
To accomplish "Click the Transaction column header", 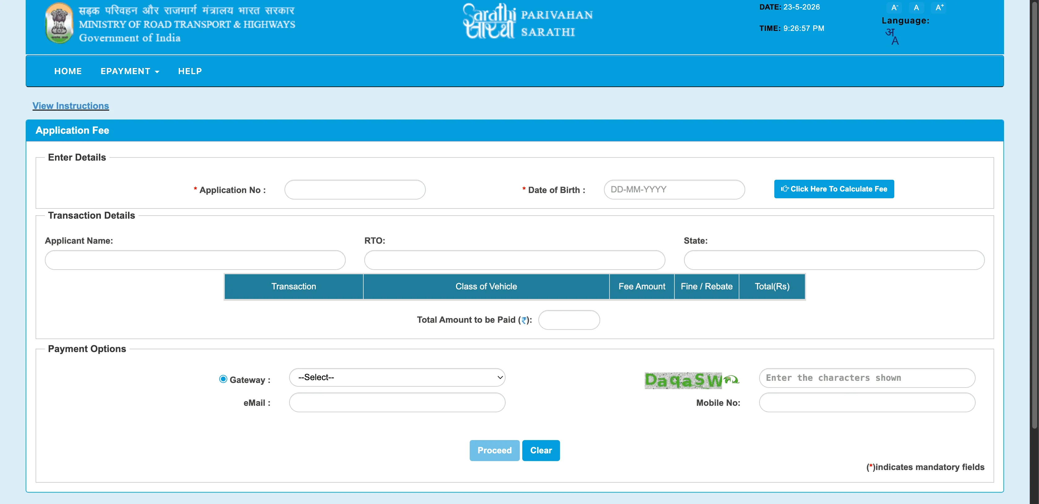I will [294, 287].
